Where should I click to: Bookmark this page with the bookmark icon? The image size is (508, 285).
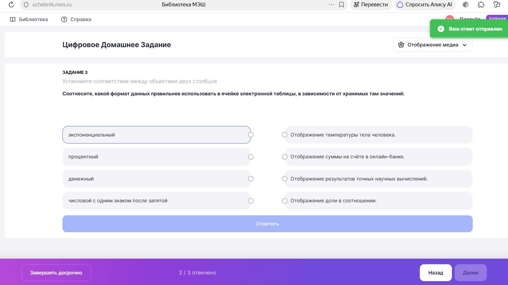pos(341,5)
